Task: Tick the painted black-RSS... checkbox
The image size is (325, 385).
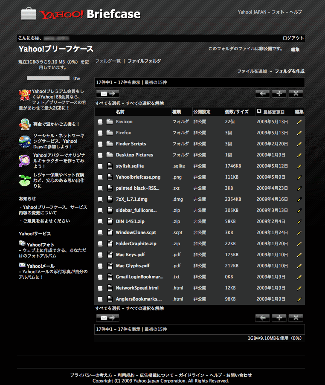Action: click(x=100, y=188)
